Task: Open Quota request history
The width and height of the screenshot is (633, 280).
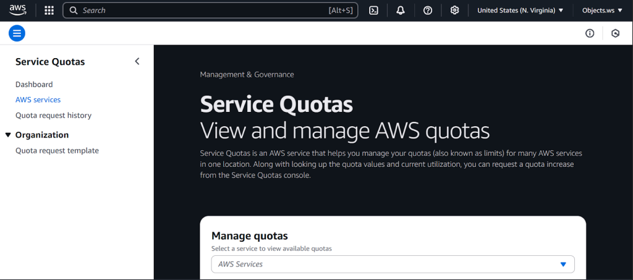Action: coord(53,116)
